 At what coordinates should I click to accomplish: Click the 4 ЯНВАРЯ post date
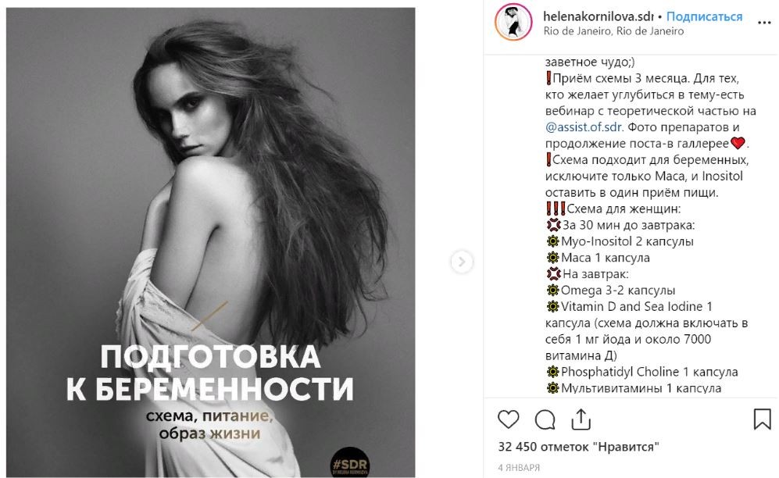click(x=519, y=468)
